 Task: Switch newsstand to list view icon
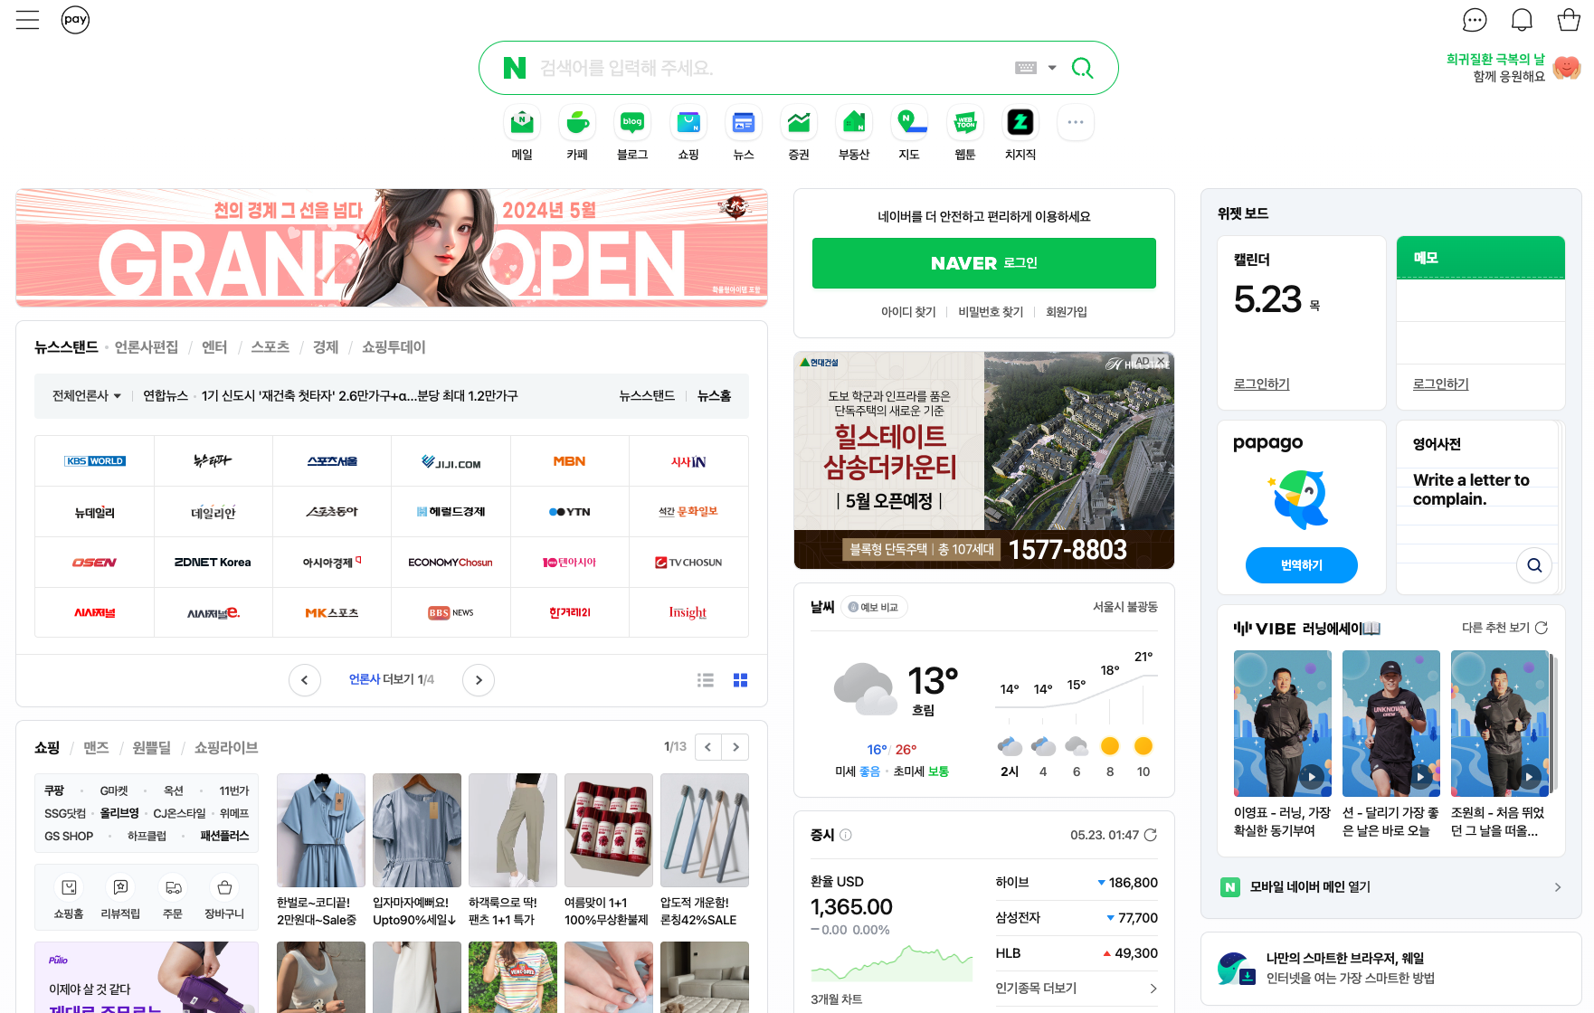706,680
